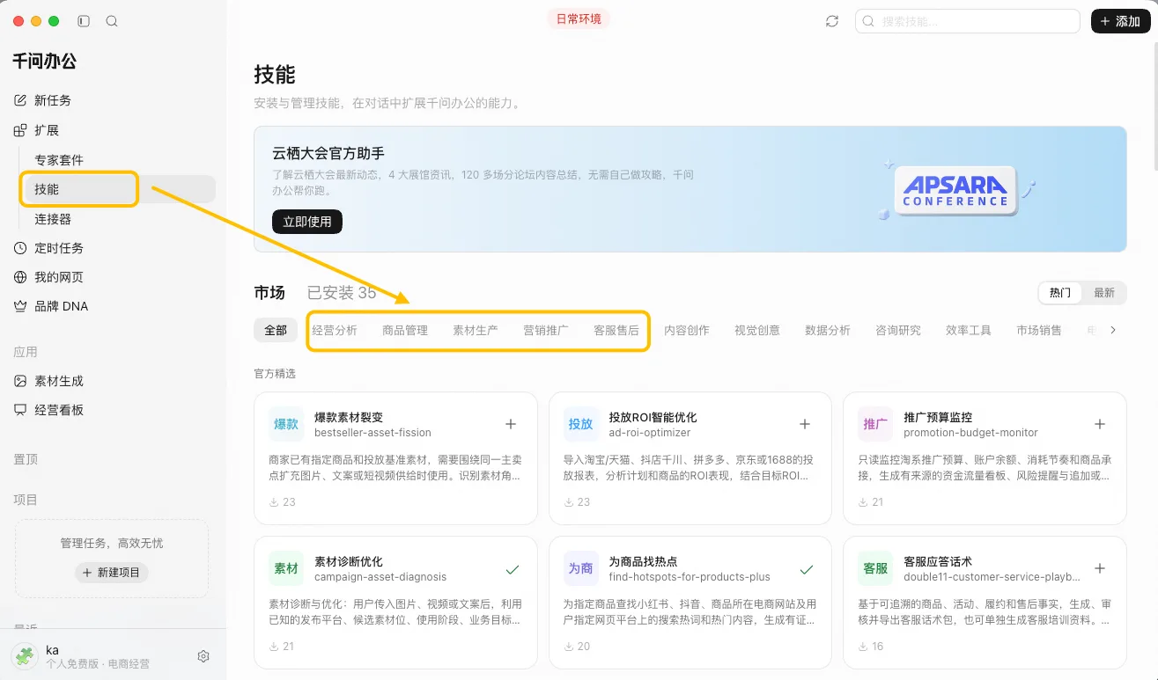Click the refresh icon near search box
Viewport: 1158px width, 680px height.
pos(832,21)
